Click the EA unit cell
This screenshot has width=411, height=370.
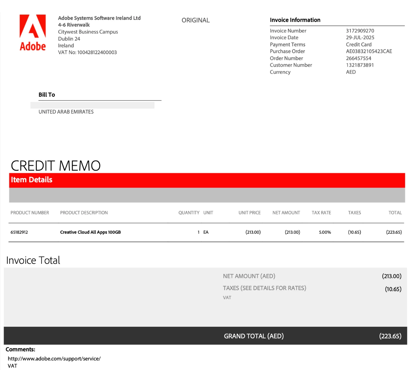(x=206, y=232)
